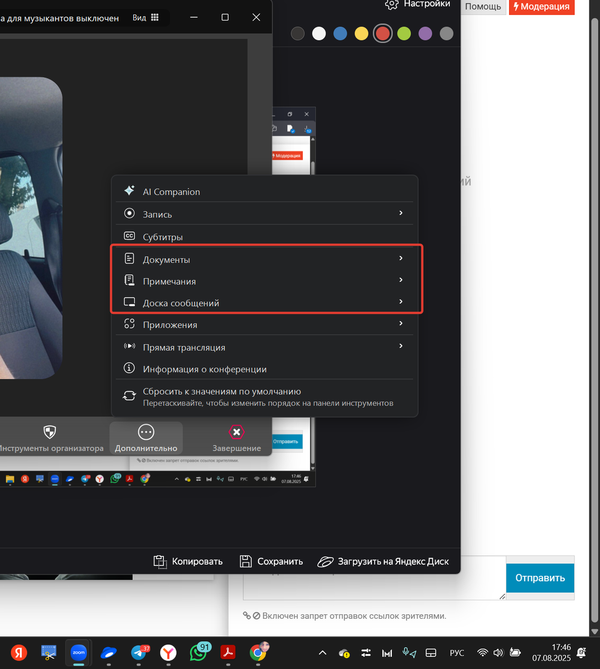The height and width of the screenshot is (669, 600).
Task: Open WhatsApp with 91 unread badge
Action: (199, 651)
